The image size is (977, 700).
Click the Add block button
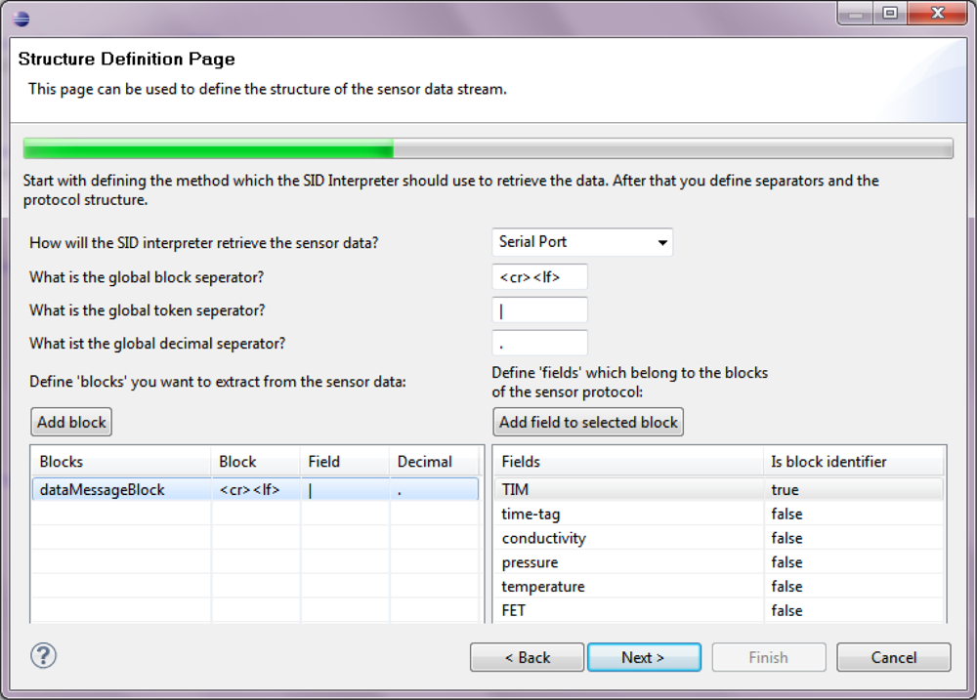tap(71, 422)
